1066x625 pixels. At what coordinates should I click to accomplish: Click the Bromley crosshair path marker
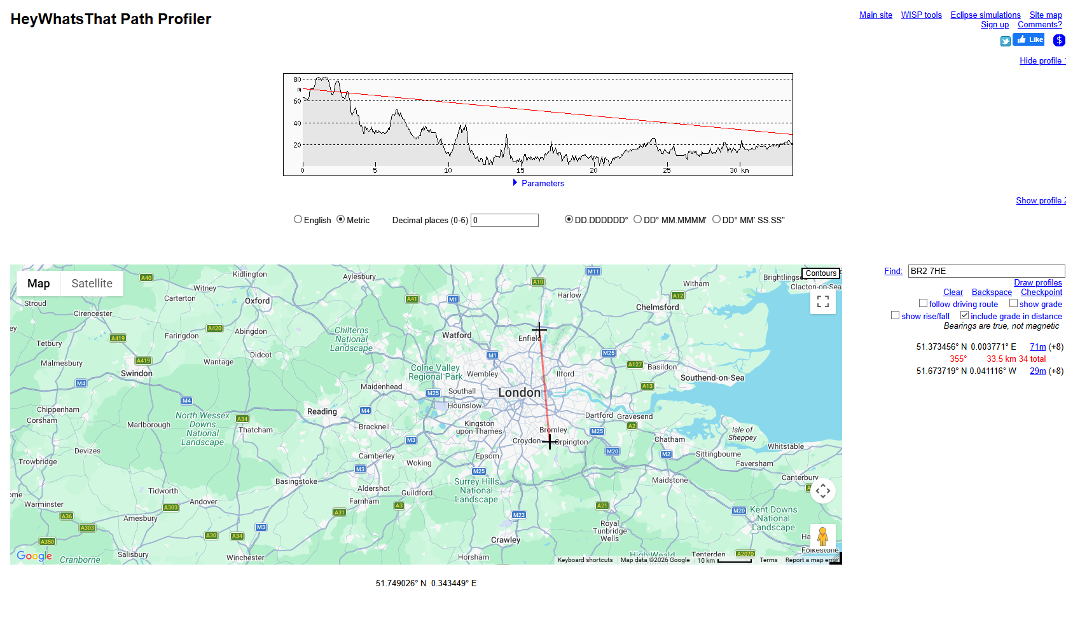tap(550, 442)
